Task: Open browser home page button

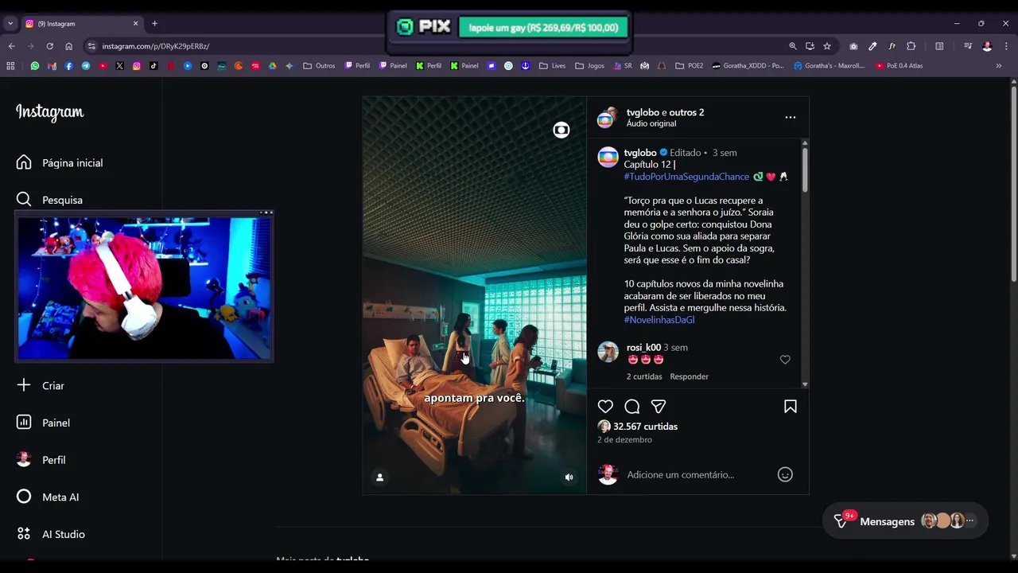Action: 68,46
